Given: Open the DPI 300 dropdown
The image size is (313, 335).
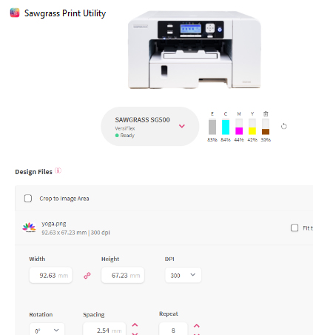Looking at the screenshot, I should pyautogui.click(x=183, y=275).
